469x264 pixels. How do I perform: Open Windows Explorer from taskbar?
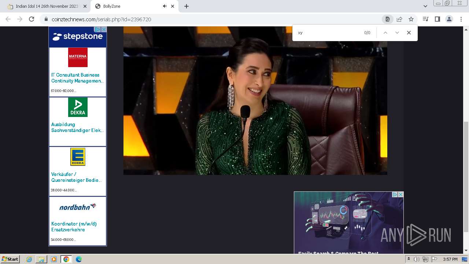(x=41, y=259)
